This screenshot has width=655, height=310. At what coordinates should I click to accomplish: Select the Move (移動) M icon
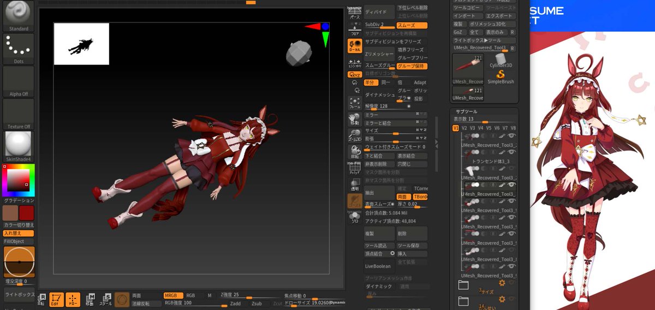pyautogui.click(x=89, y=299)
